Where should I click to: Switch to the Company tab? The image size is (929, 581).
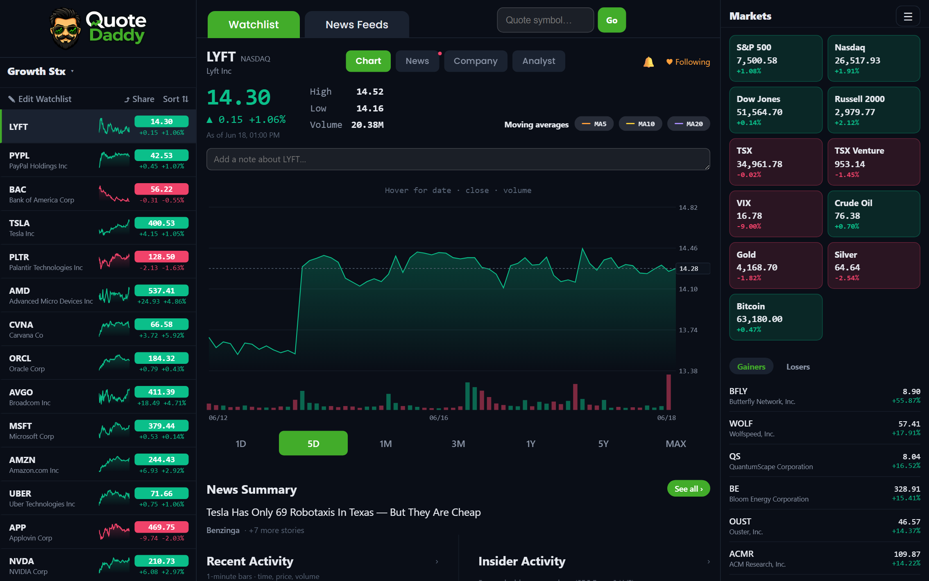point(476,61)
